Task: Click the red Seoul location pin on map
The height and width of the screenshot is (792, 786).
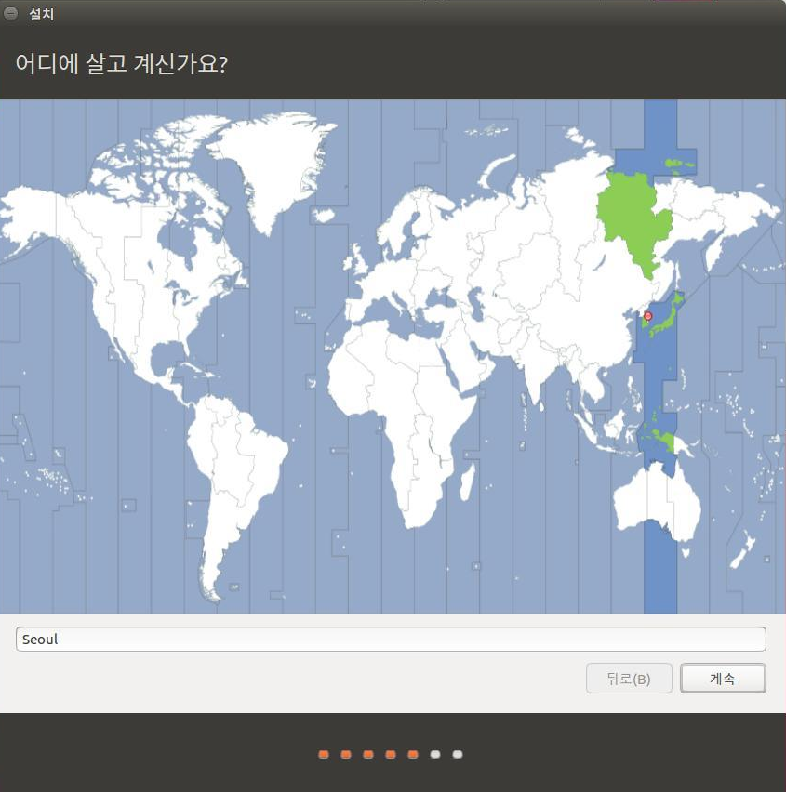Action: click(x=648, y=317)
